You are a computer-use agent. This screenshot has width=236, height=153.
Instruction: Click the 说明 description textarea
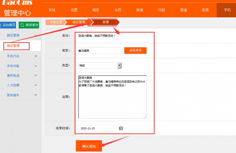pos(112,97)
